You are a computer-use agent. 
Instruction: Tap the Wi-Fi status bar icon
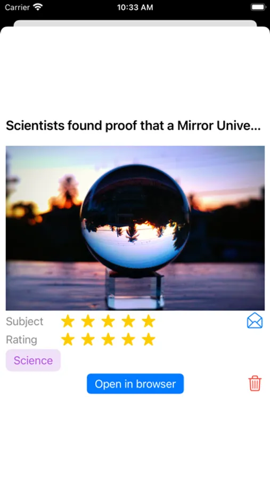[x=38, y=7]
